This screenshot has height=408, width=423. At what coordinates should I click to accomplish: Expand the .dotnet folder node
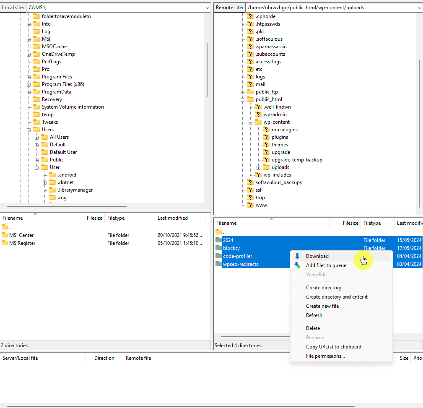click(x=44, y=183)
